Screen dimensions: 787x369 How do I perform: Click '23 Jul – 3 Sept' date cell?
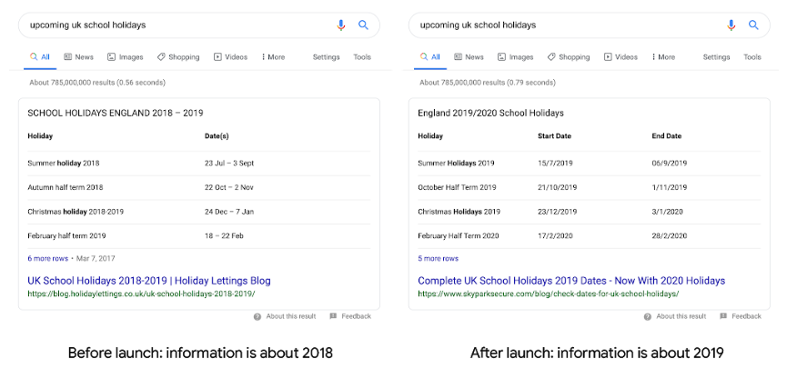229,163
